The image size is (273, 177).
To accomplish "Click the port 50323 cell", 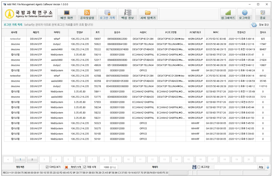I will (x=98, y=123).
